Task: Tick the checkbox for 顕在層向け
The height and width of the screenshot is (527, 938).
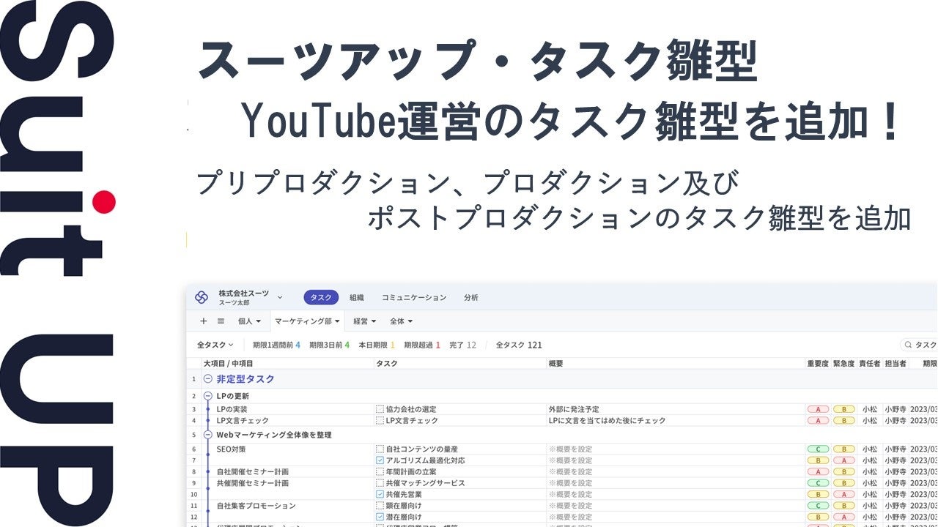Action: (x=380, y=506)
